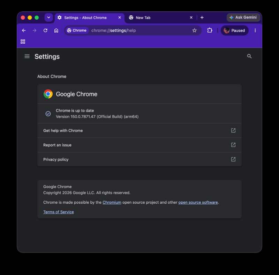Go back with the back arrow
The height and width of the screenshot is (275, 279).
[x=24, y=30]
